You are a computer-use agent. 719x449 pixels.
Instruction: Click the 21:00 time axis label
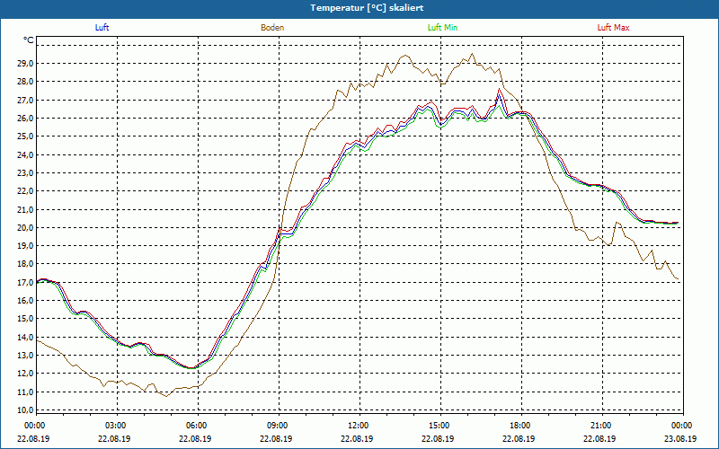click(x=600, y=426)
